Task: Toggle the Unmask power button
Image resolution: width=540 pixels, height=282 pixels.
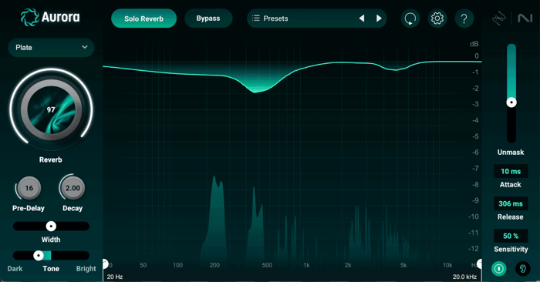Action: (499, 268)
